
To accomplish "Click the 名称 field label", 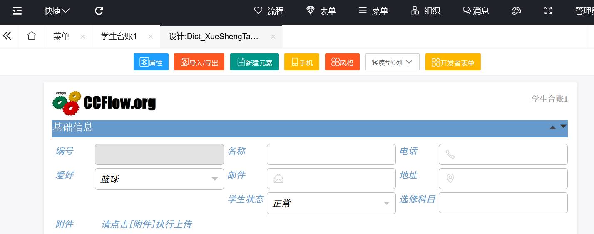I will [236, 151].
